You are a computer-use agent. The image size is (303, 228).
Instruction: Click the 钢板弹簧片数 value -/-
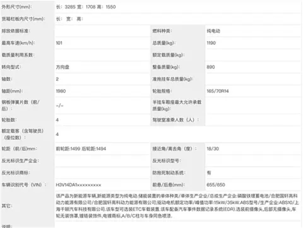pos(60,105)
